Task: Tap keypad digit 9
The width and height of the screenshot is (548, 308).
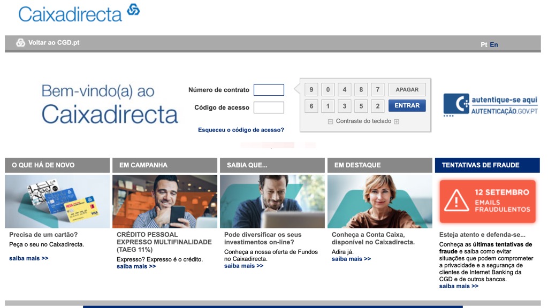Action: [311, 90]
